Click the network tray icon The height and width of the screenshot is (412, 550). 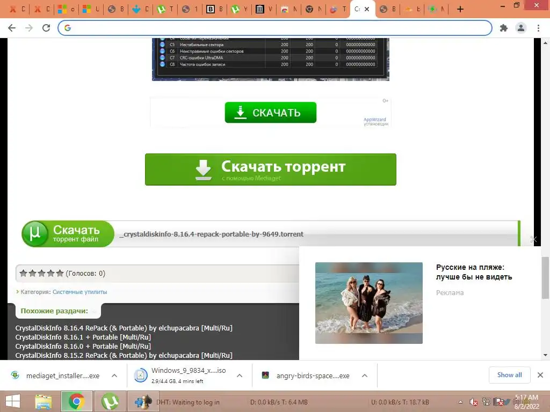click(487, 402)
